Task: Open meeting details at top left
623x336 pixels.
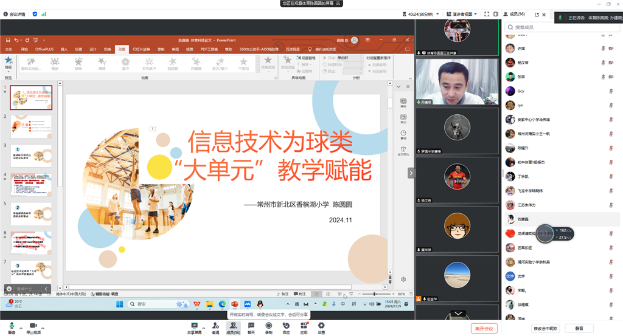Action: click(15, 14)
